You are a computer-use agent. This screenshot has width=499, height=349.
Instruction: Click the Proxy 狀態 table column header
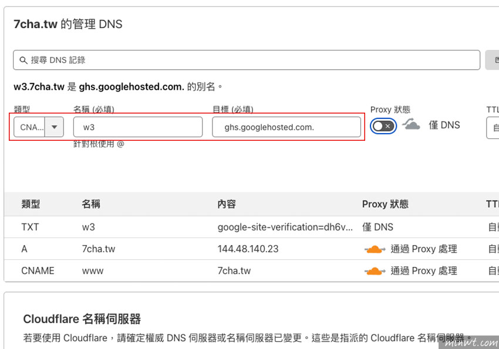(x=385, y=204)
